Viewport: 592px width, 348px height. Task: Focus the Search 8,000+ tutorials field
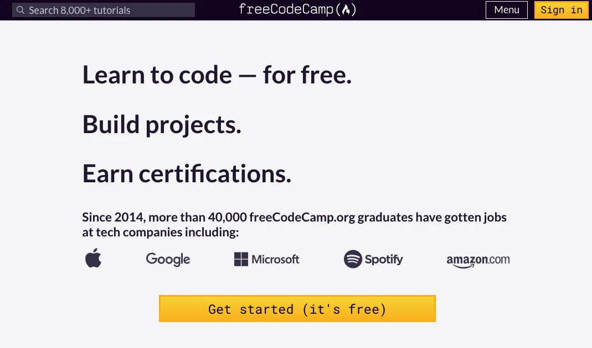tap(104, 10)
